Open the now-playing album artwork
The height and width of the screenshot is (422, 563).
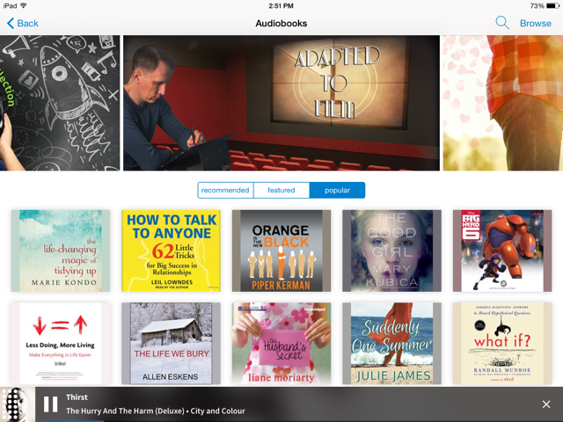click(x=18, y=404)
